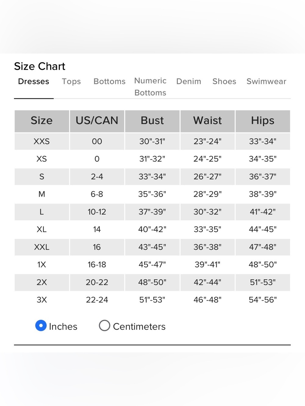
Task: View the Shoes size tab
Action: (x=224, y=81)
